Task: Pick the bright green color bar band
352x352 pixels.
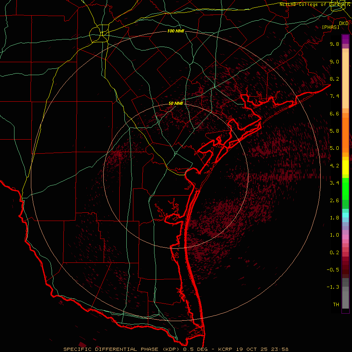Action: pyautogui.click(x=345, y=189)
